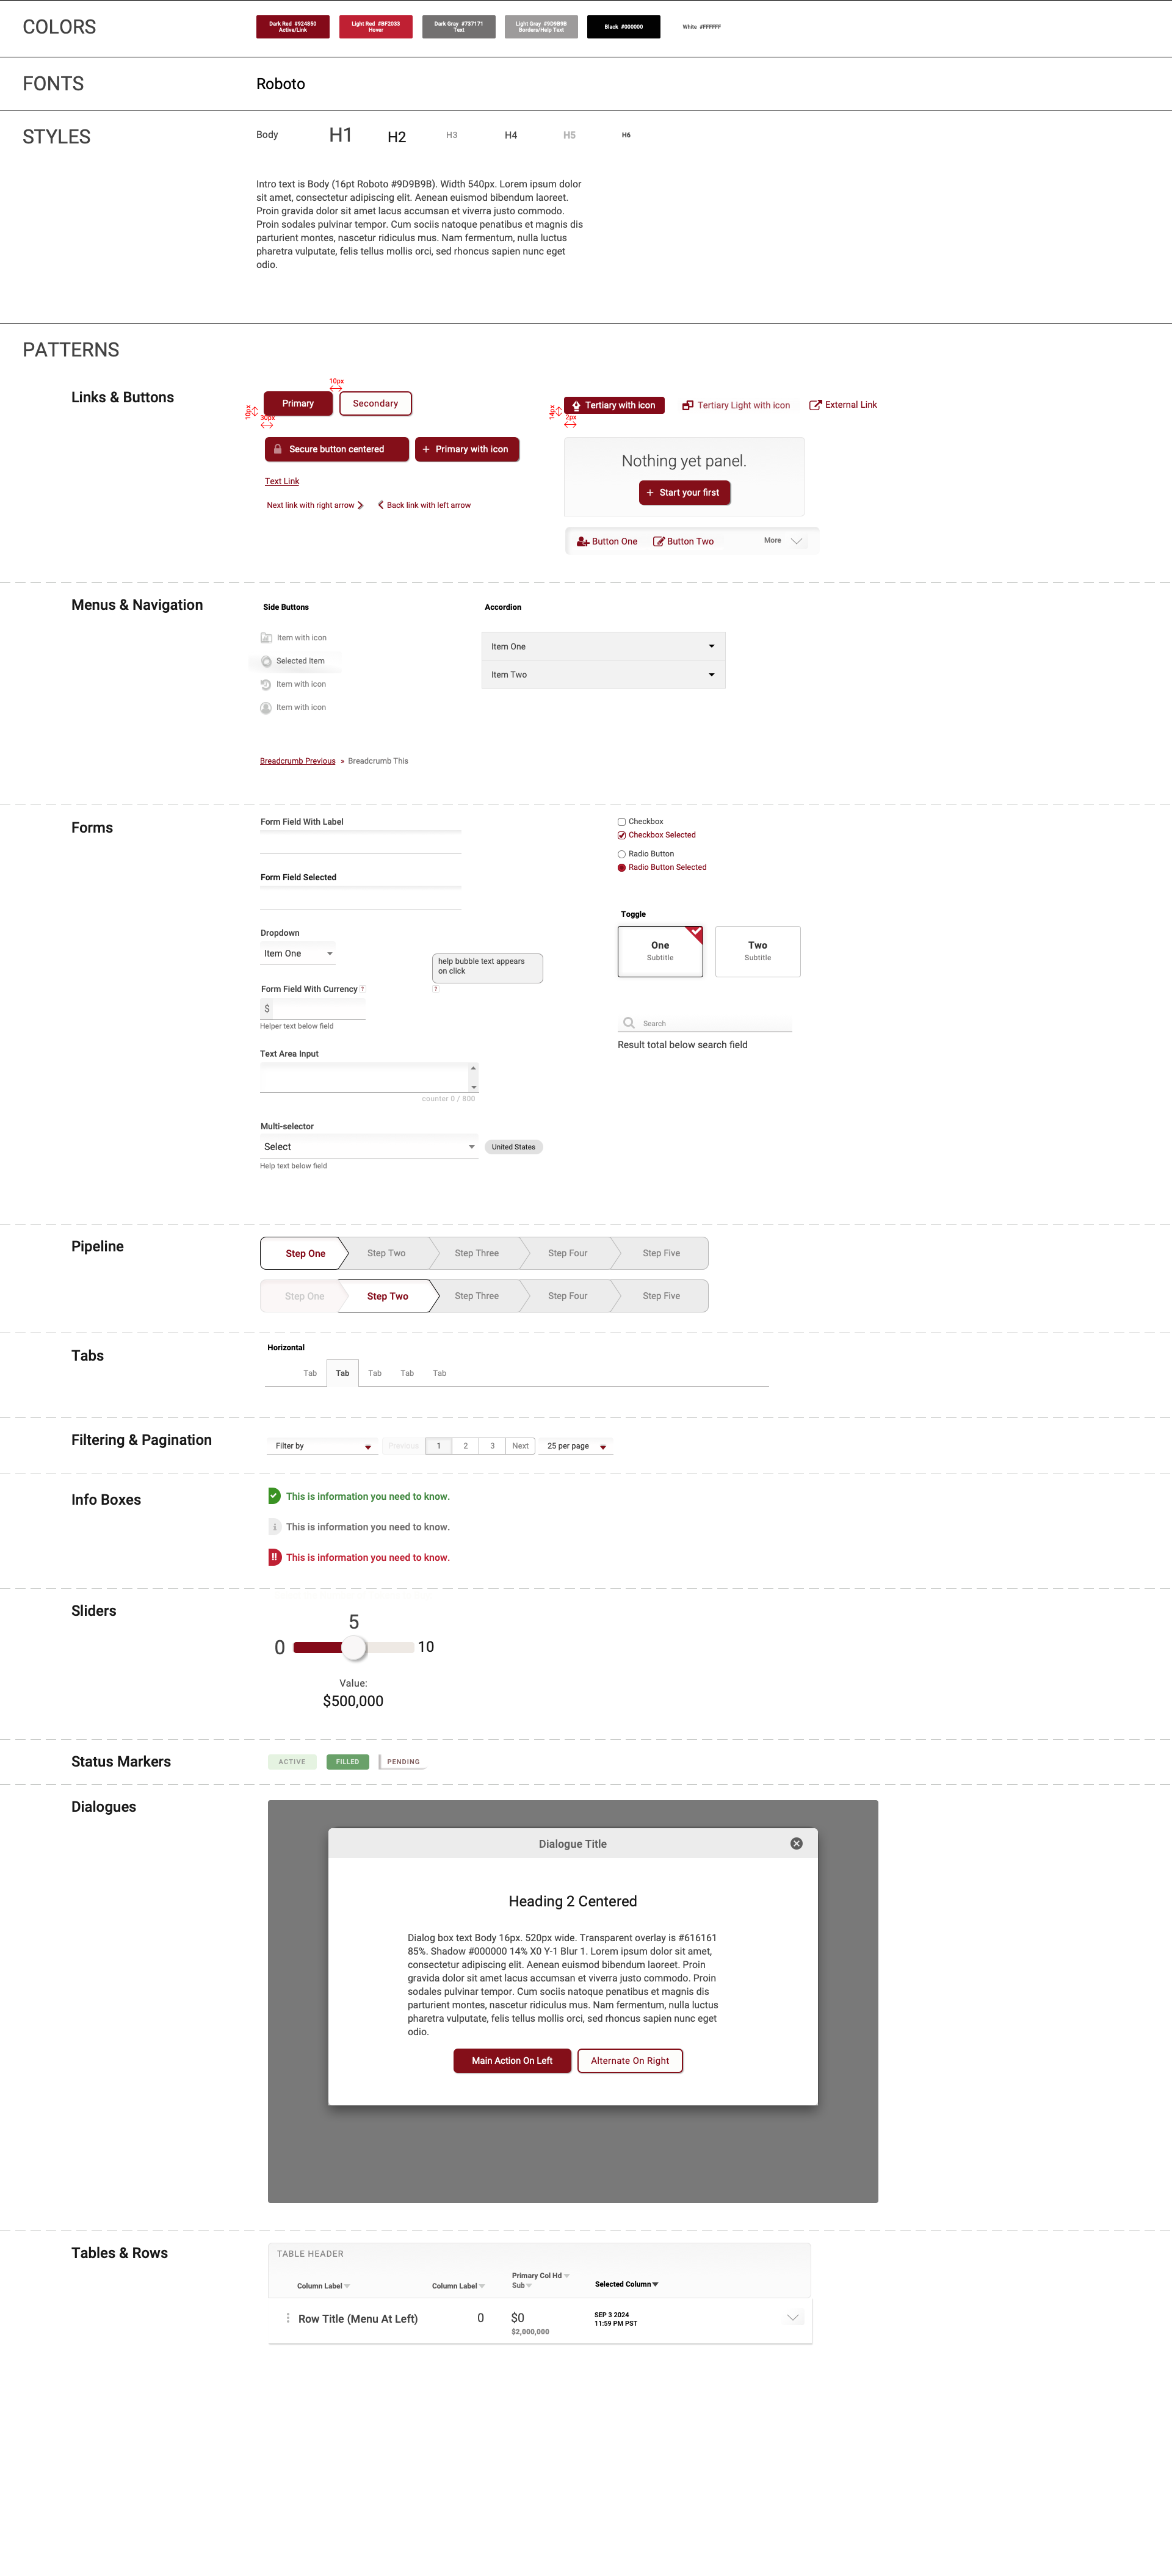Viewport: 1172px width, 2576px height.
Task: Click the magnifier icon in Search field
Action: tap(629, 1023)
